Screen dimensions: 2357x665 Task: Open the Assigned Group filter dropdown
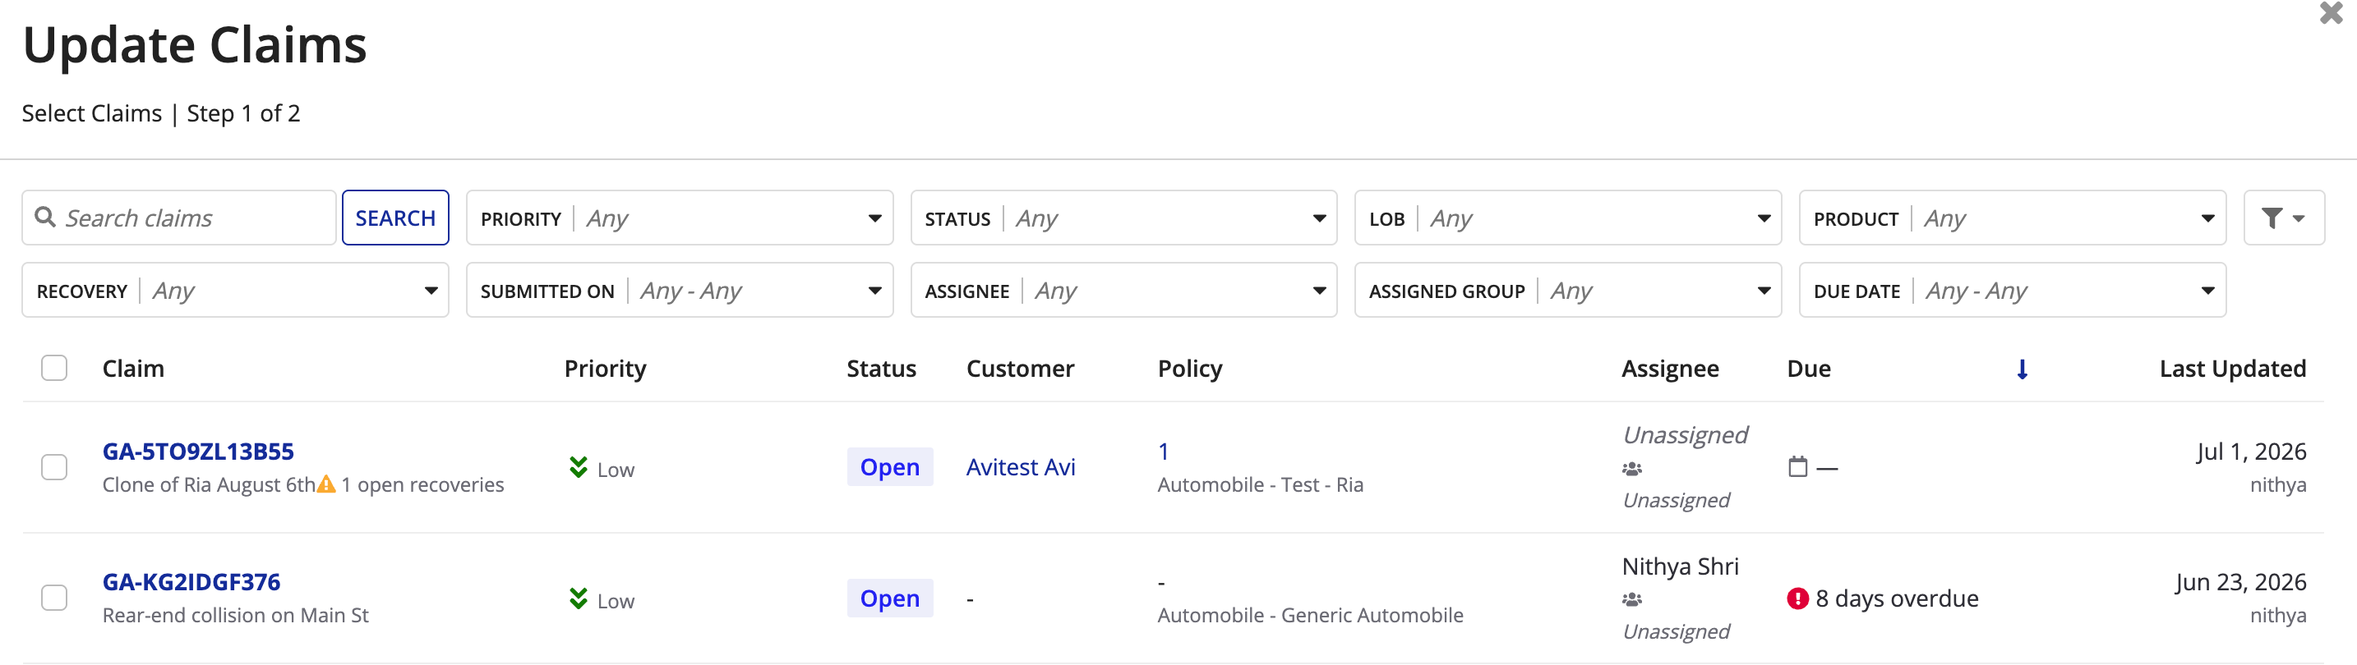click(x=1567, y=291)
